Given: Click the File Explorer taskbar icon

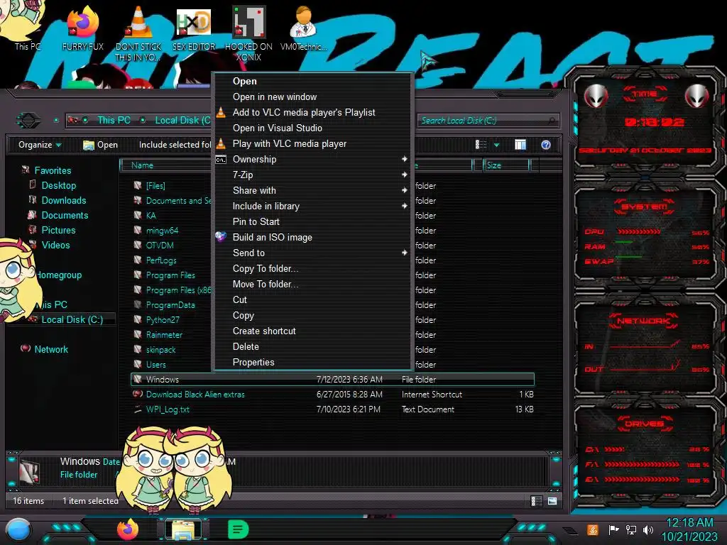Looking at the screenshot, I should click(x=183, y=530).
